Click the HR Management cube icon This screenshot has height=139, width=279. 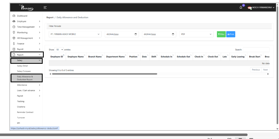(x=14, y=38)
